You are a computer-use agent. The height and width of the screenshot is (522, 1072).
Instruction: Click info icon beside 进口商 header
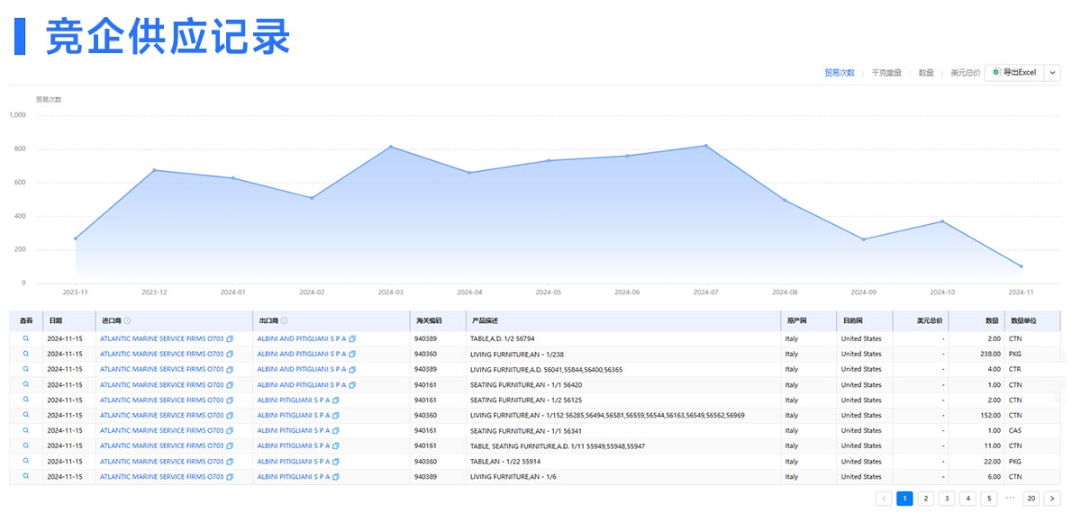tap(127, 320)
